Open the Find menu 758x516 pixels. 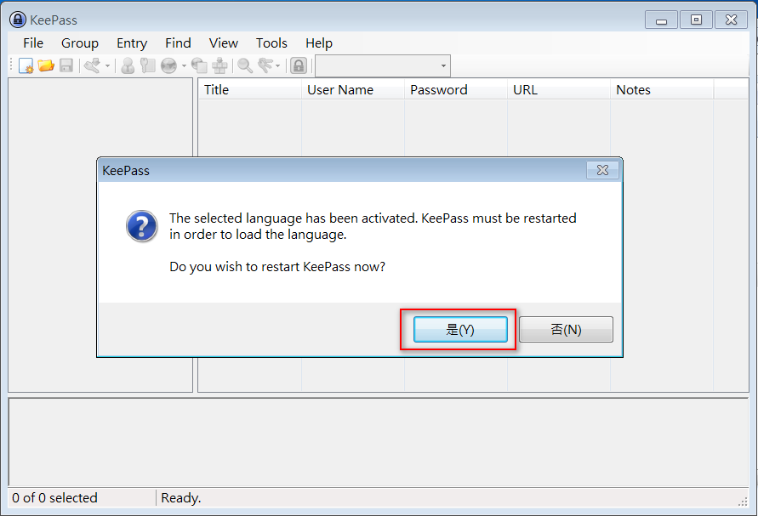point(178,43)
